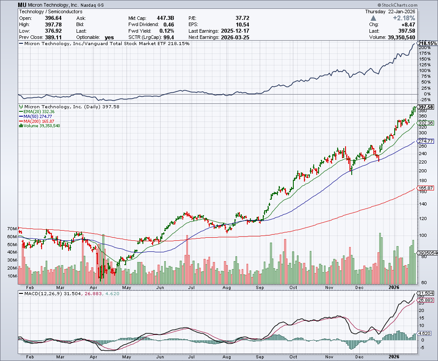Click the 0% label on relative strength axis
This screenshot has width=438, height=361.
(427, 94)
